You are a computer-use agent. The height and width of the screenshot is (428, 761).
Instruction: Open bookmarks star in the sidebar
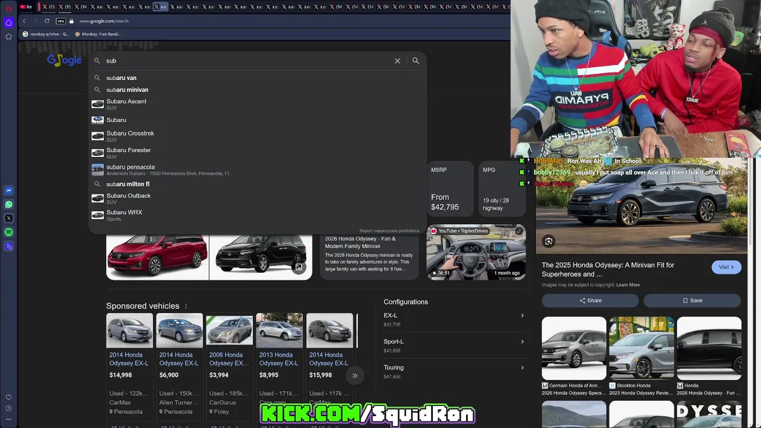8,36
